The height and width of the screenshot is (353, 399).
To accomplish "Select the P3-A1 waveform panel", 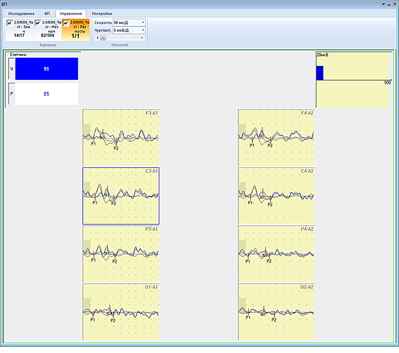I will tap(121, 254).
